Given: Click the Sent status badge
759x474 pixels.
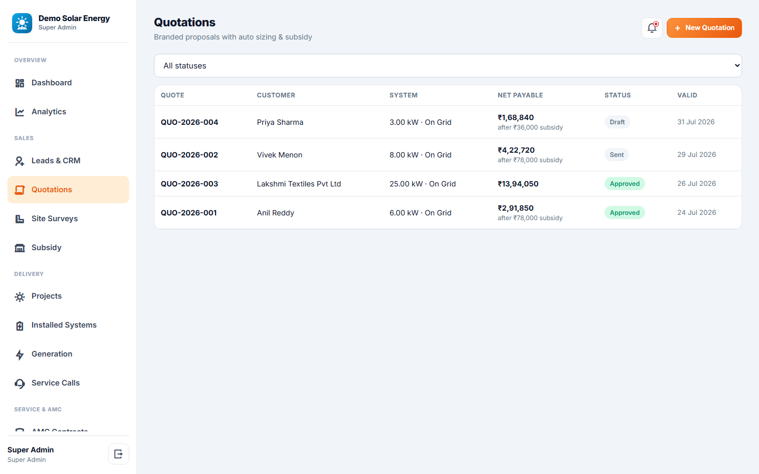Looking at the screenshot, I should tap(617, 155).
